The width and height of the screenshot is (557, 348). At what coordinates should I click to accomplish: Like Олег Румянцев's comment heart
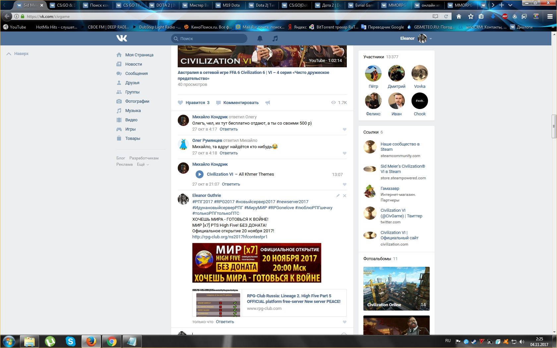tap(344, 153)
